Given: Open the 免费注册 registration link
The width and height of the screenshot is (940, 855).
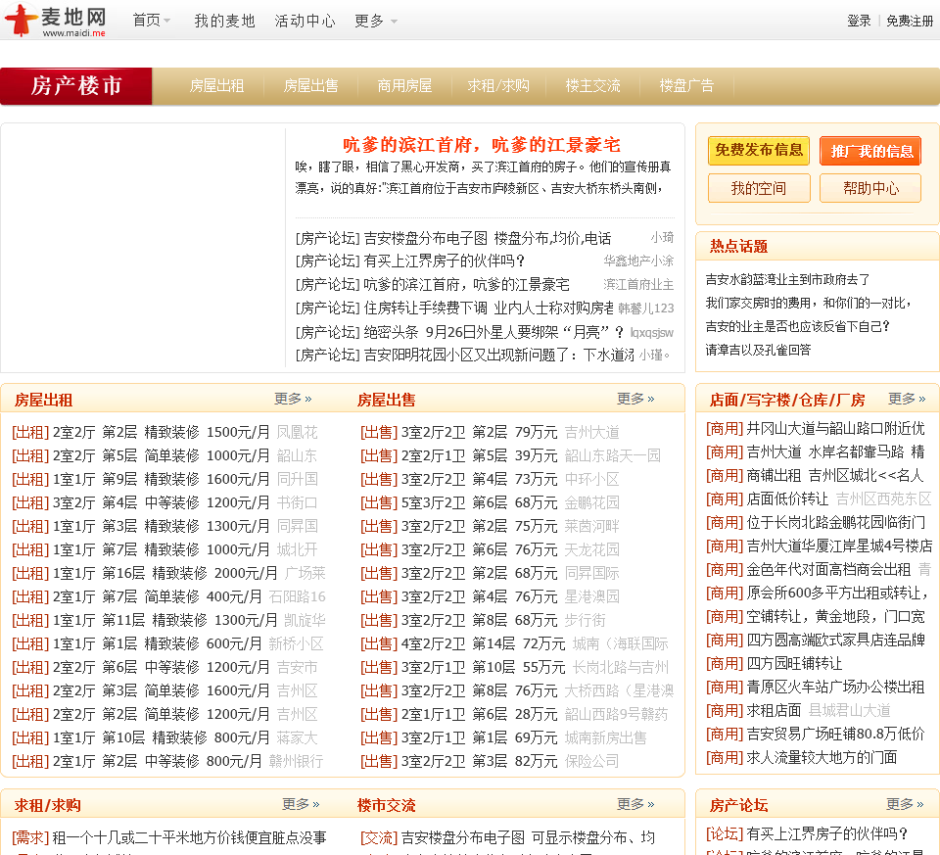Looking at the screenshot, I should point(910,21).
